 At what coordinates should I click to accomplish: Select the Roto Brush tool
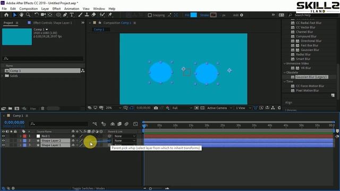[x=102, y=15]
